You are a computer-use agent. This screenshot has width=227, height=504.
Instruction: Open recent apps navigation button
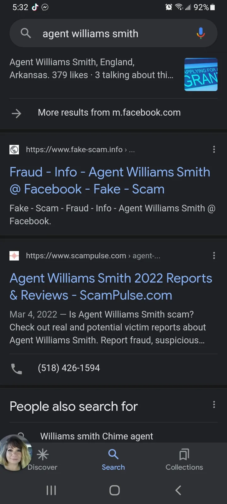click(x=51, y=490)
